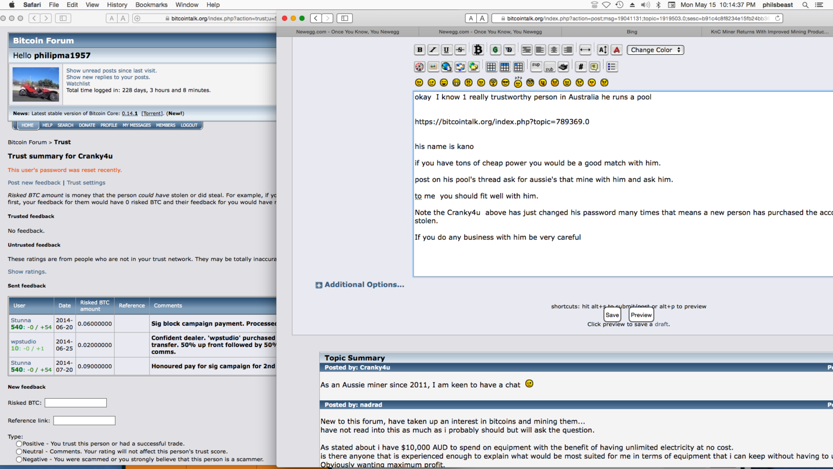Screen dimensions: 833x469
Task: Insert teletype text tag
Action: pyautogui.click(x=563, y=67)
